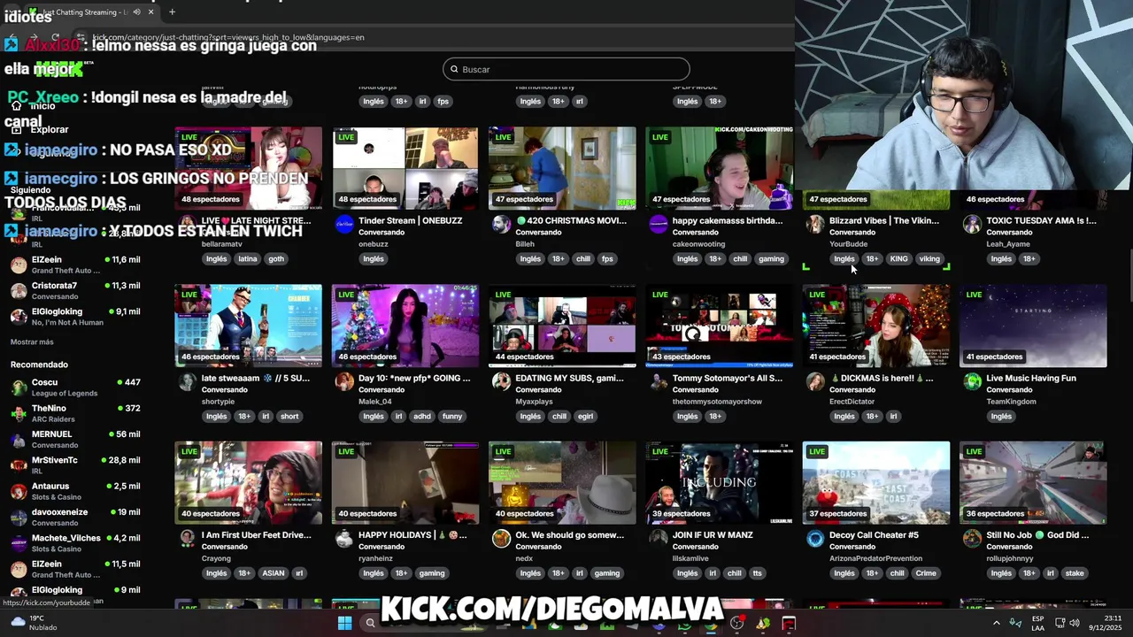
Task: Click Malek_04 streamer avatar icon
Action: tap(344, 381)
